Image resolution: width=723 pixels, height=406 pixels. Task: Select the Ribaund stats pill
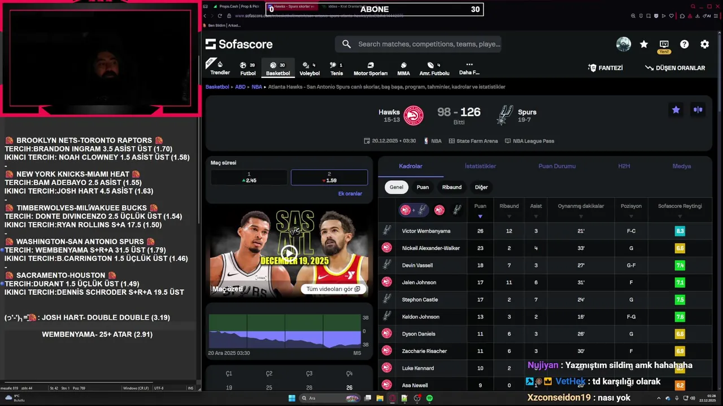tap(452, 187)
